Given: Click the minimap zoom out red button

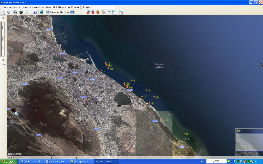Looking at the screenshot, I should coord(239,130).
